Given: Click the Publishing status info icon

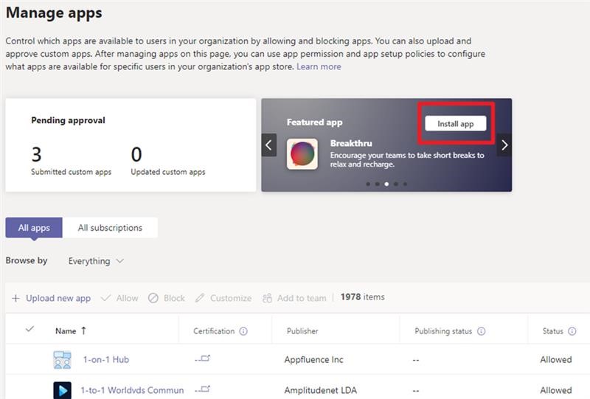Looking at the screenshot, I should click(482, 332).
